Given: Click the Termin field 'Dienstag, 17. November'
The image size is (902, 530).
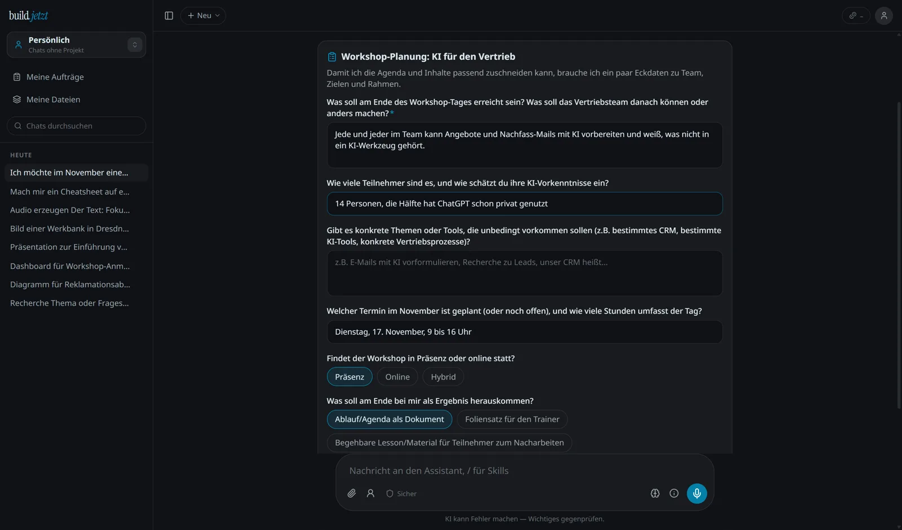Looking at the screenshot, I should click(x=524, y=332).
